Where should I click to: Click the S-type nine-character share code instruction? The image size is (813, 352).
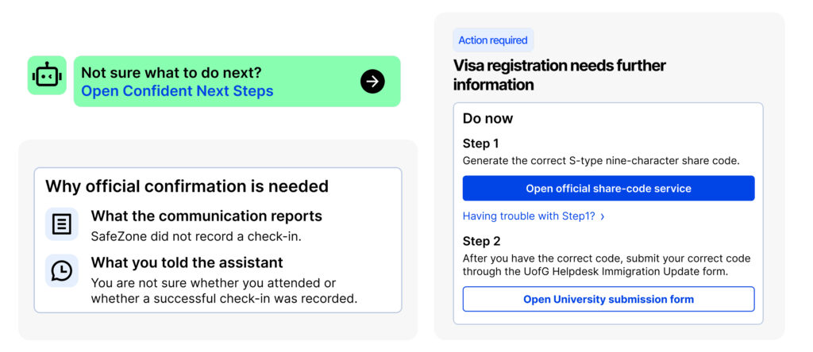coord(601,161)
